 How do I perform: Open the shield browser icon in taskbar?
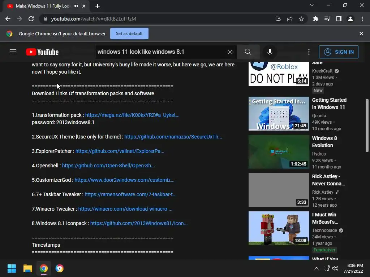(60, 268)
